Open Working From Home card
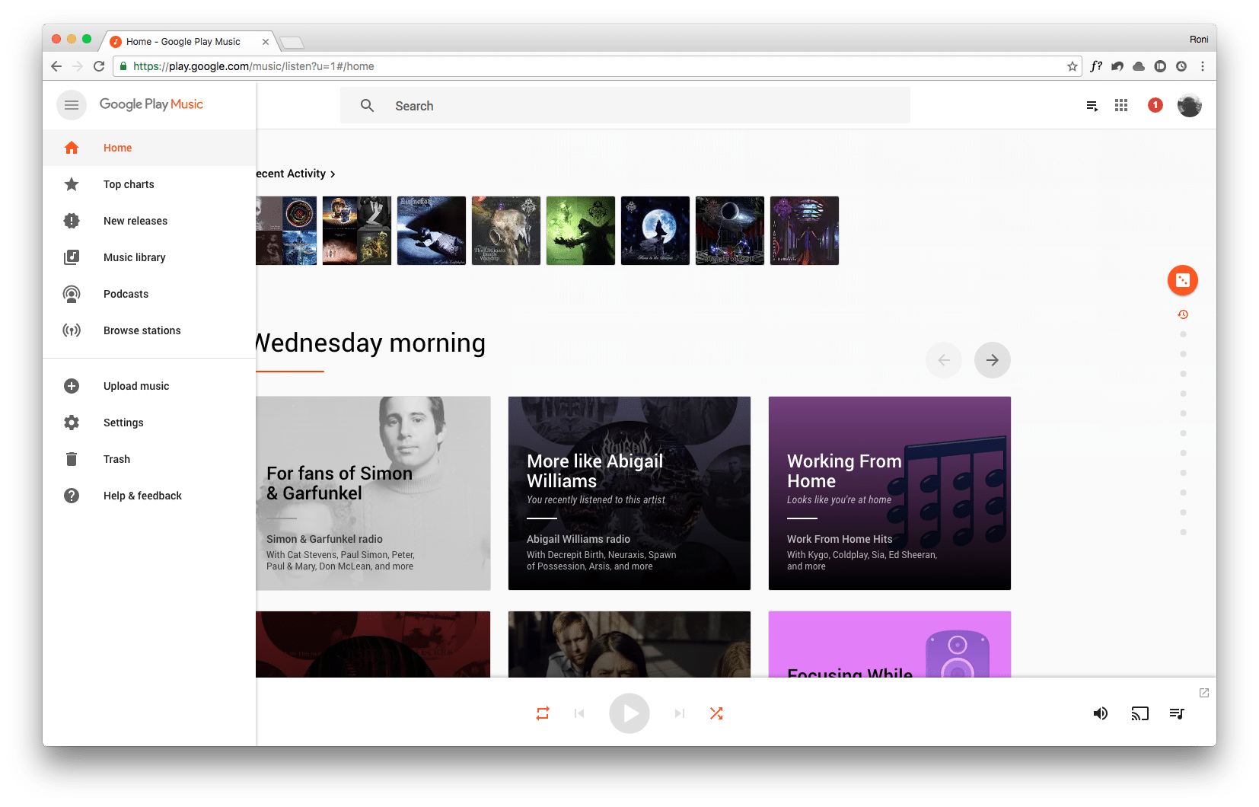The width and height of the screenshot is (1259, 807). click(x=890, y=493)
